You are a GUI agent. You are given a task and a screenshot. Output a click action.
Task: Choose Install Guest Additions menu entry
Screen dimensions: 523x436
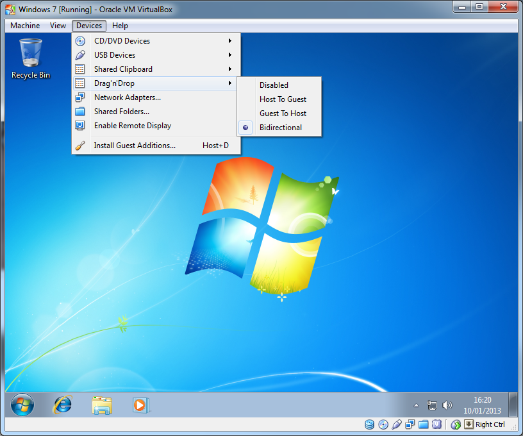click(135, 146)
